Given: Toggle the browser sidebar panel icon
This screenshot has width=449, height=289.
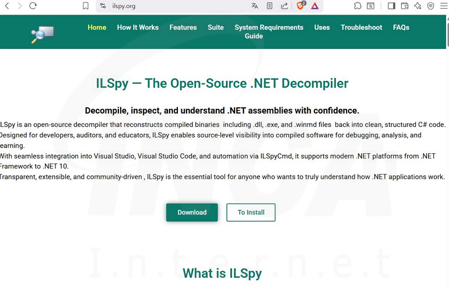Looking at the screenshot, I should pyautogui.click(x=391, y=6).
